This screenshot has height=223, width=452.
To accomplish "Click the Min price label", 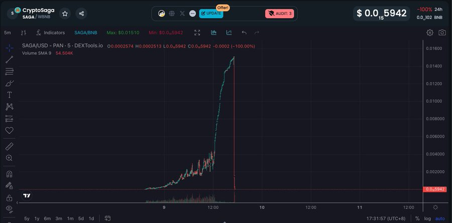I will pyautogui.click(x=166, y=33).
